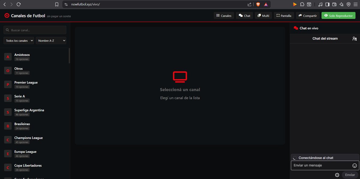Click the Chat del stream tab header

pyautogui.click(x=325, y=39)
